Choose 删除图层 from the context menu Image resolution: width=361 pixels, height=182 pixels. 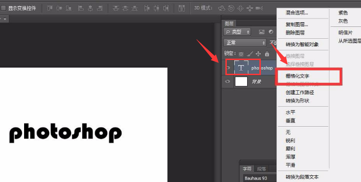[295, 33]
